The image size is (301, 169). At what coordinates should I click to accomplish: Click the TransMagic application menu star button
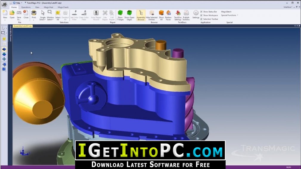[4, 4]
